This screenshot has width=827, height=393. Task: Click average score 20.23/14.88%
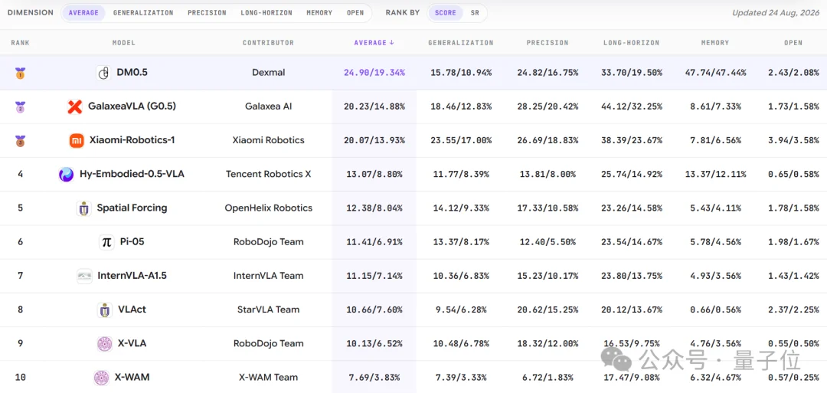(x=374, y=106)
